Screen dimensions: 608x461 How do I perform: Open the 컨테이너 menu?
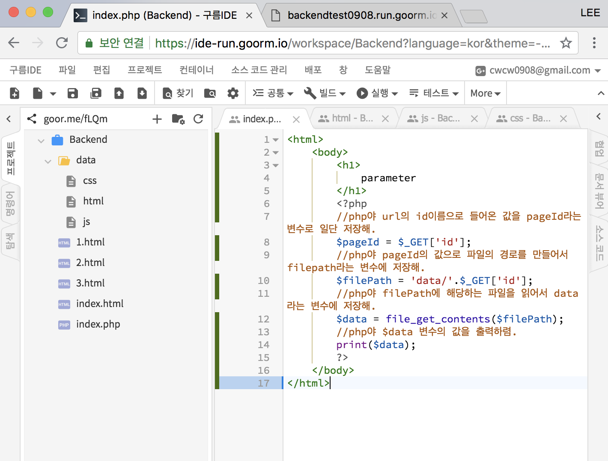[x=196, y=70]
